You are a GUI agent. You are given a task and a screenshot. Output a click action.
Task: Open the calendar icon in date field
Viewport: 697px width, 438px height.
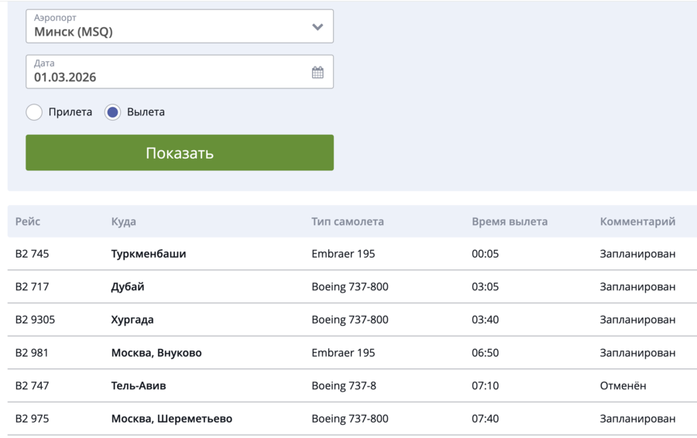pyautogui.click(x=318, y=72)
